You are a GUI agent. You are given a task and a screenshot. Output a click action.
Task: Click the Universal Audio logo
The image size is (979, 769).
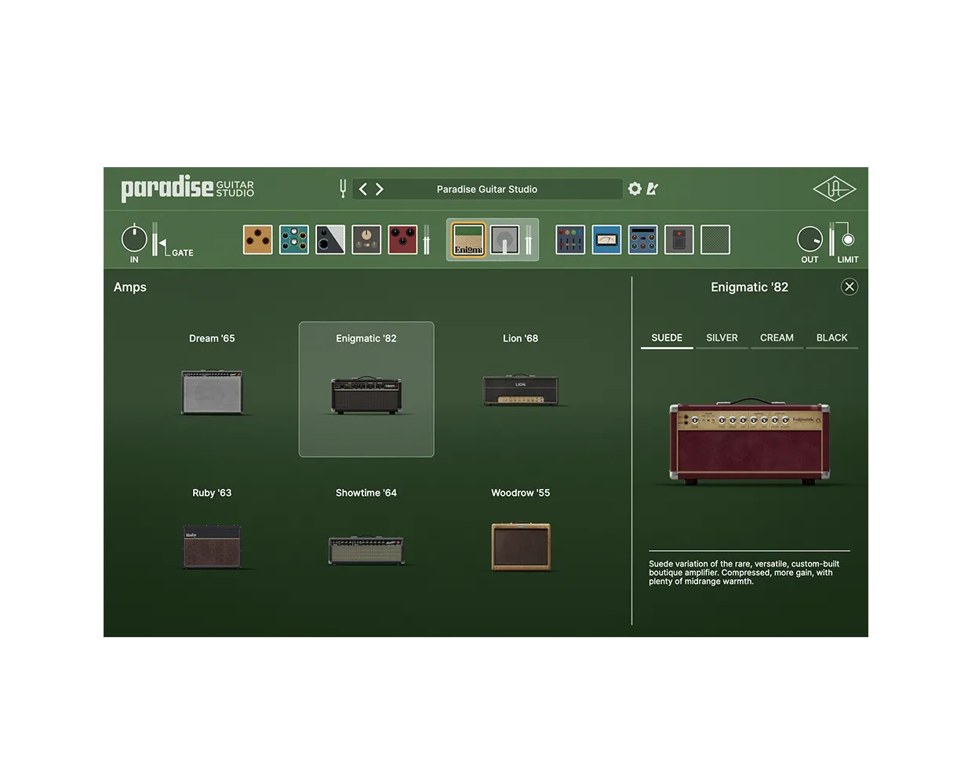click(x=834, y=188)
